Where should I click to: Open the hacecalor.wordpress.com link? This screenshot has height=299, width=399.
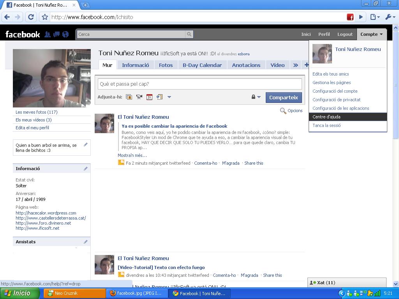tap(46, 213)
